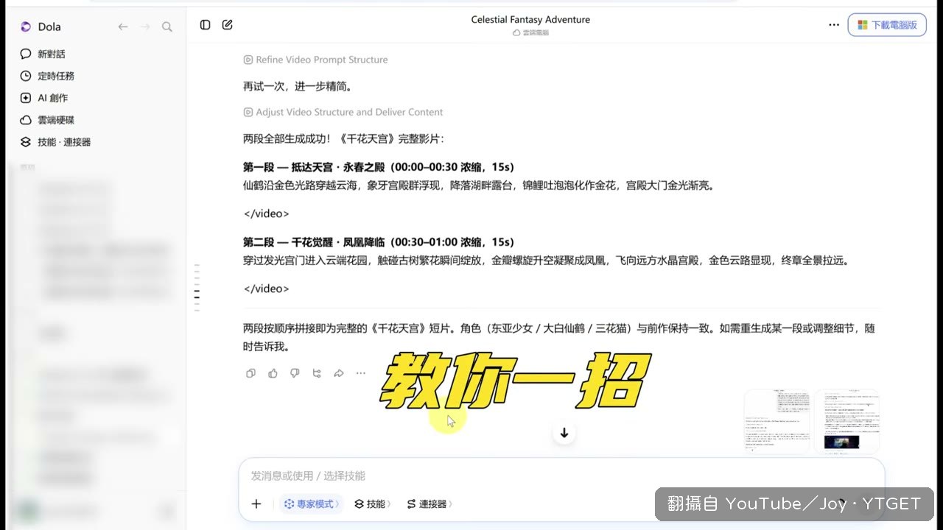Open 雲端硬碟 in the sidebar
The width and height of the screenshot is (943, 530).
47,120
